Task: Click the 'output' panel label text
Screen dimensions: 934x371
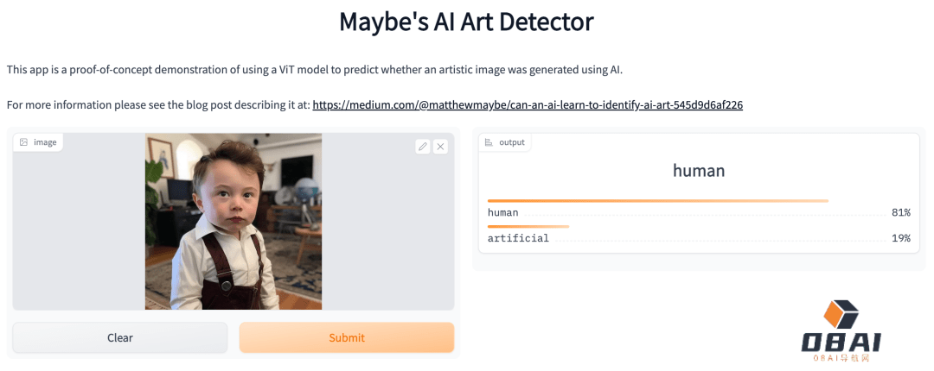Action: (512, 142)
